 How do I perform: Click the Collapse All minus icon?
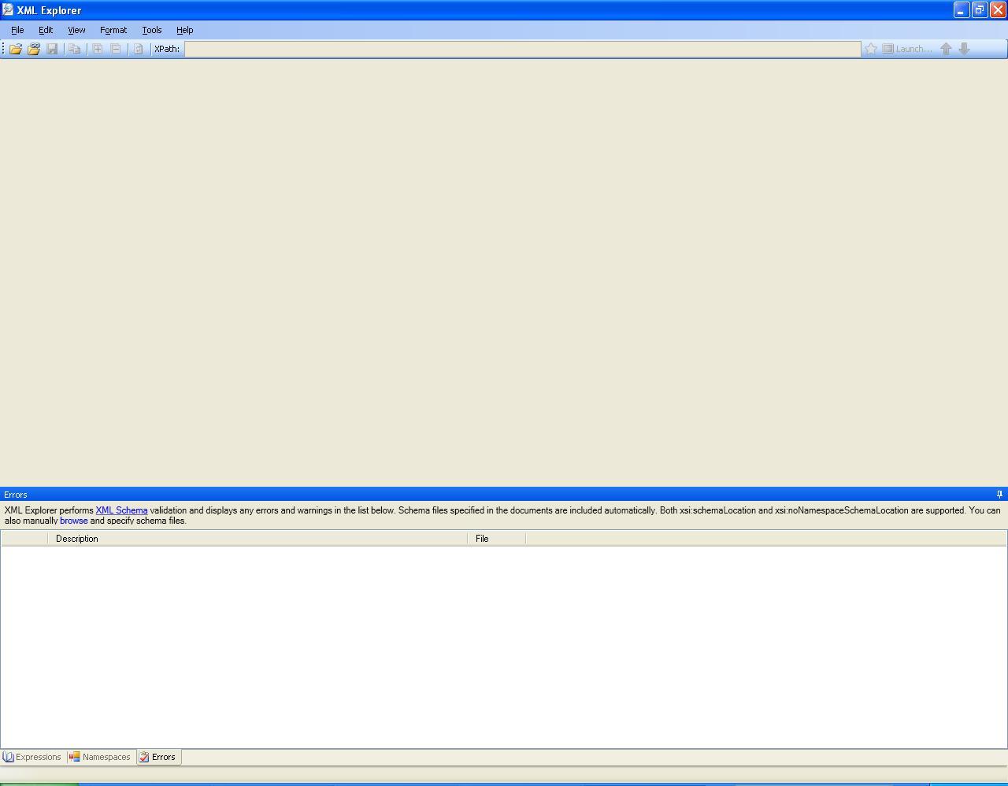click(x=116, y=49)
